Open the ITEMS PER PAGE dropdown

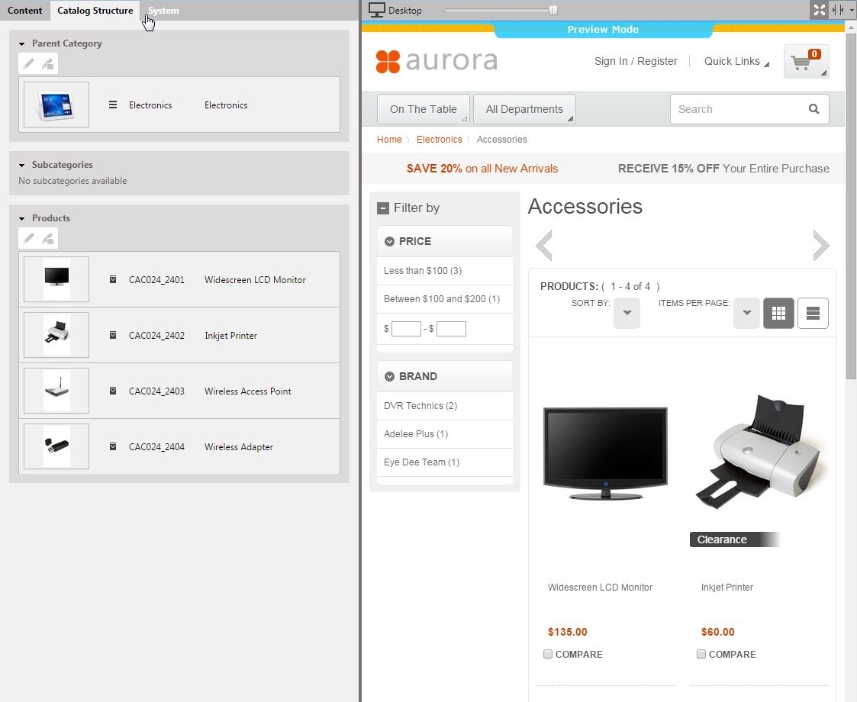[x=746, y=313]
